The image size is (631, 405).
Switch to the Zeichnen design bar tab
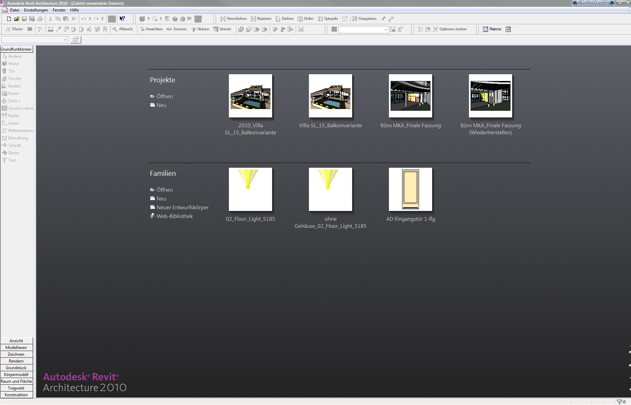coord(16,354)
